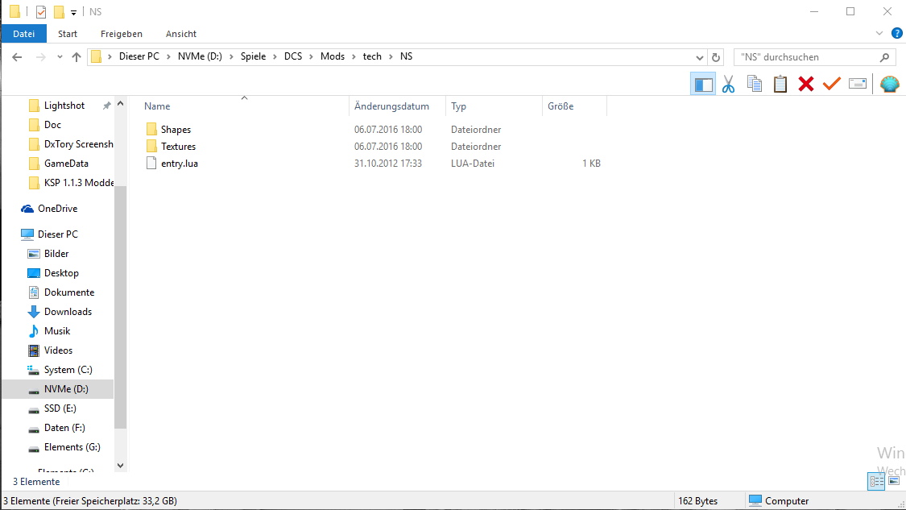Click DCS in the address breadcrumb
The height and width of the screenshot is (510, 906).
293,56
